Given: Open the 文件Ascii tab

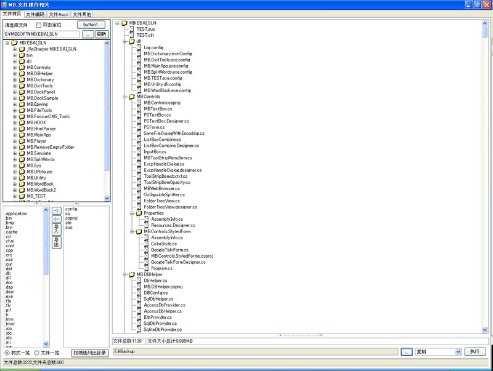Looking at the screenshot, I should [x=59, y=14].
